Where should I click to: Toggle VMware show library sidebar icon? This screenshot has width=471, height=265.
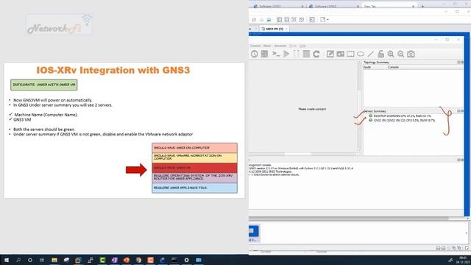click(x=280, y=20)
